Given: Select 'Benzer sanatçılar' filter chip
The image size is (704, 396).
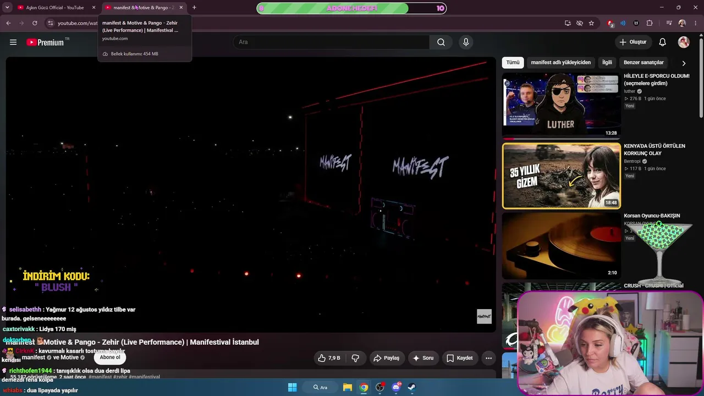Looking at the screenshot, I should (643, 63).
